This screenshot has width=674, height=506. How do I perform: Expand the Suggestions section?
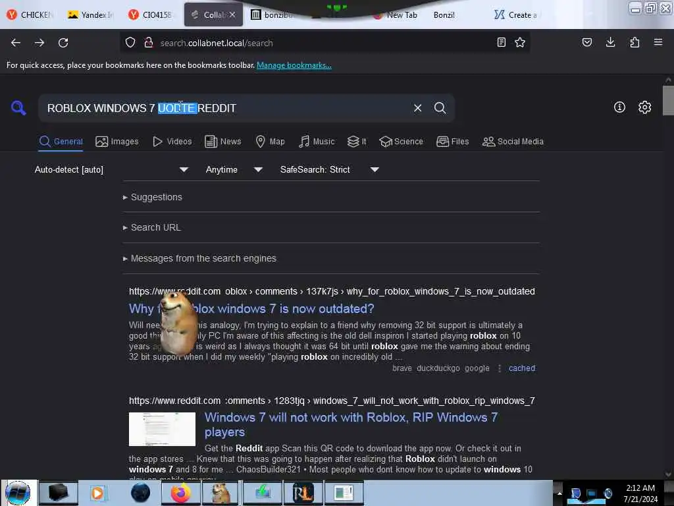(x=153, y=197)
